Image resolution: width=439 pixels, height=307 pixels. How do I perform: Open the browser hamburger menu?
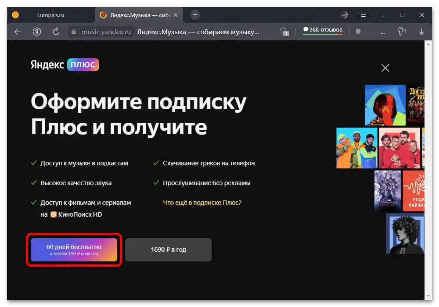pos(363,15)
